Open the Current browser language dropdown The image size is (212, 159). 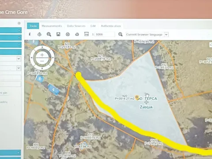147,34
